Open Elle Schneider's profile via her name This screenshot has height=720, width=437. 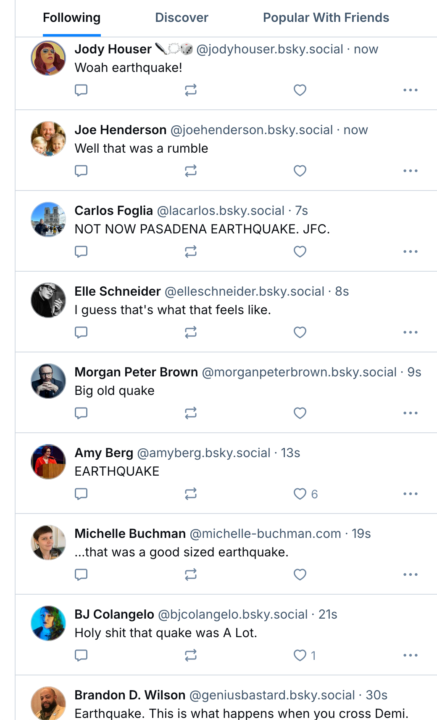pyautogui.click(x=118, y=291)
